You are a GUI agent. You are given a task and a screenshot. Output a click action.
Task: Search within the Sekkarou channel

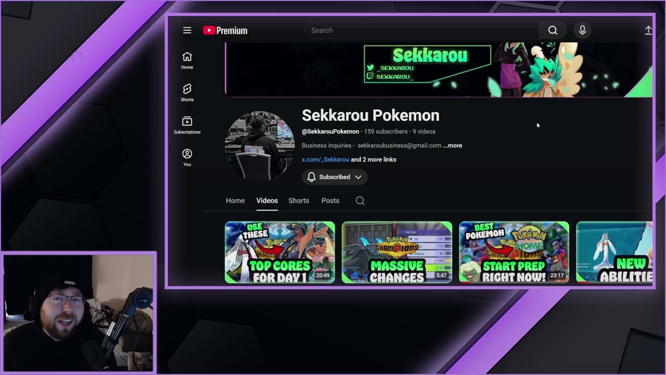(x=360, y=201)
